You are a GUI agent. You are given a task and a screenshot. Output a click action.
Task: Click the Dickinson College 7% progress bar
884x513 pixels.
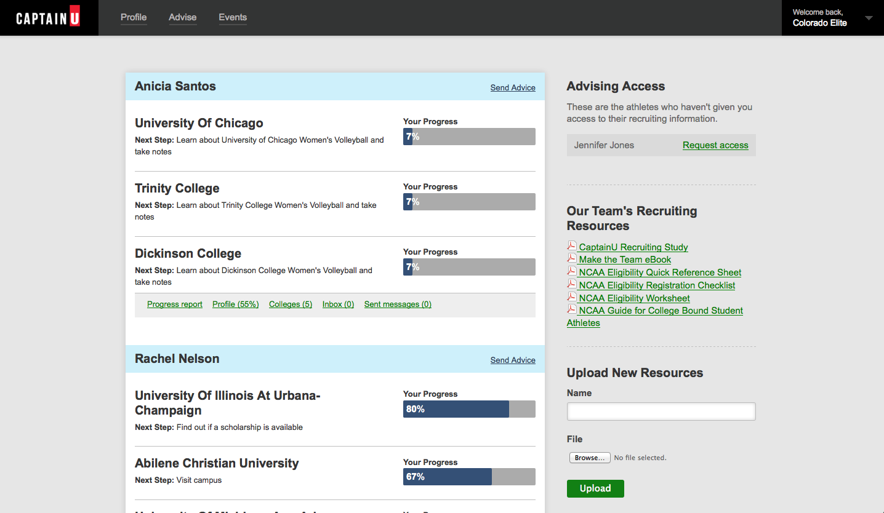[469, 267]
